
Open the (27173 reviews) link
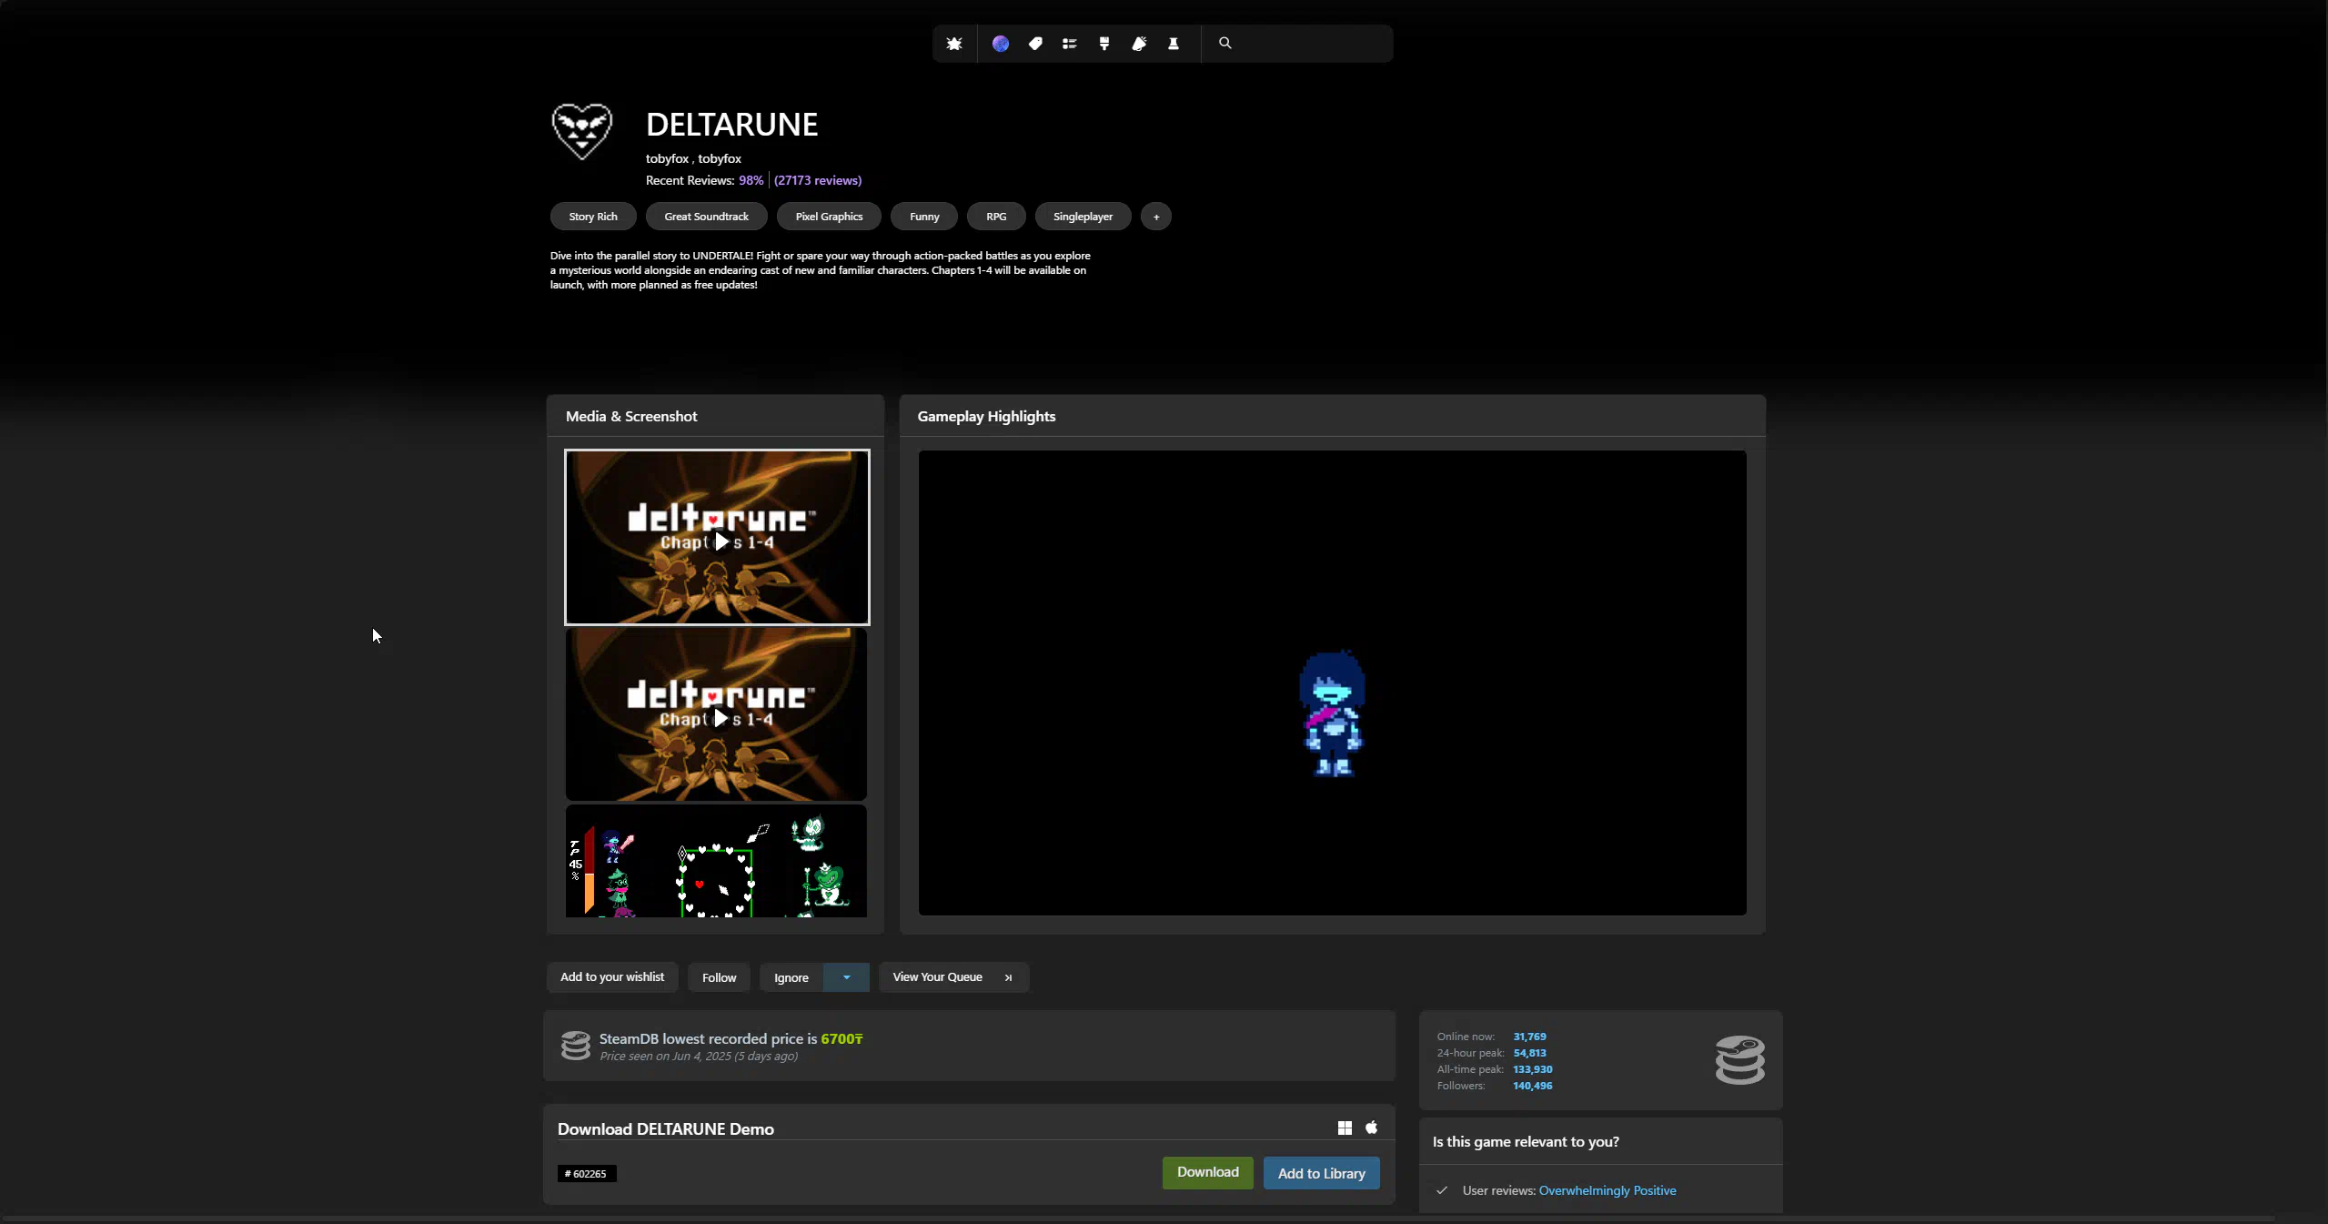(x=817, y=180)
